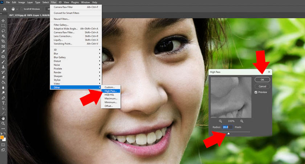Open the Layer menu

coord(30,2)
